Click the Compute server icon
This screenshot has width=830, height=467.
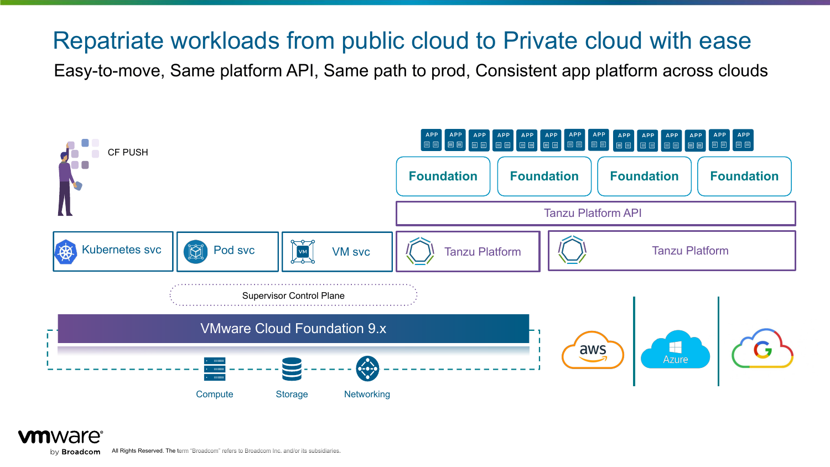click(x=215, y=369)
